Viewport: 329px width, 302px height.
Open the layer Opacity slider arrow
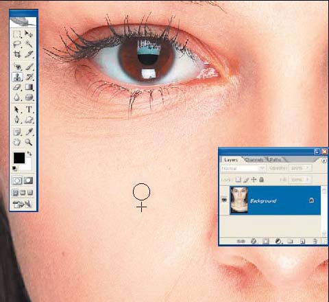pyautogui.click(x=308, y=168)
